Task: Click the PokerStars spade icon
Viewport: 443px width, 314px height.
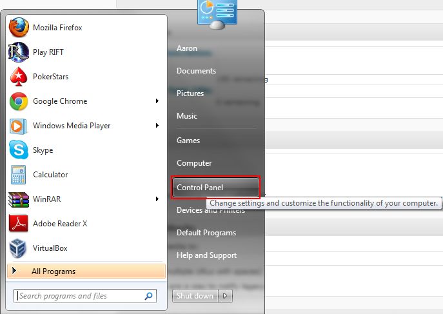Action: [19, 77]
